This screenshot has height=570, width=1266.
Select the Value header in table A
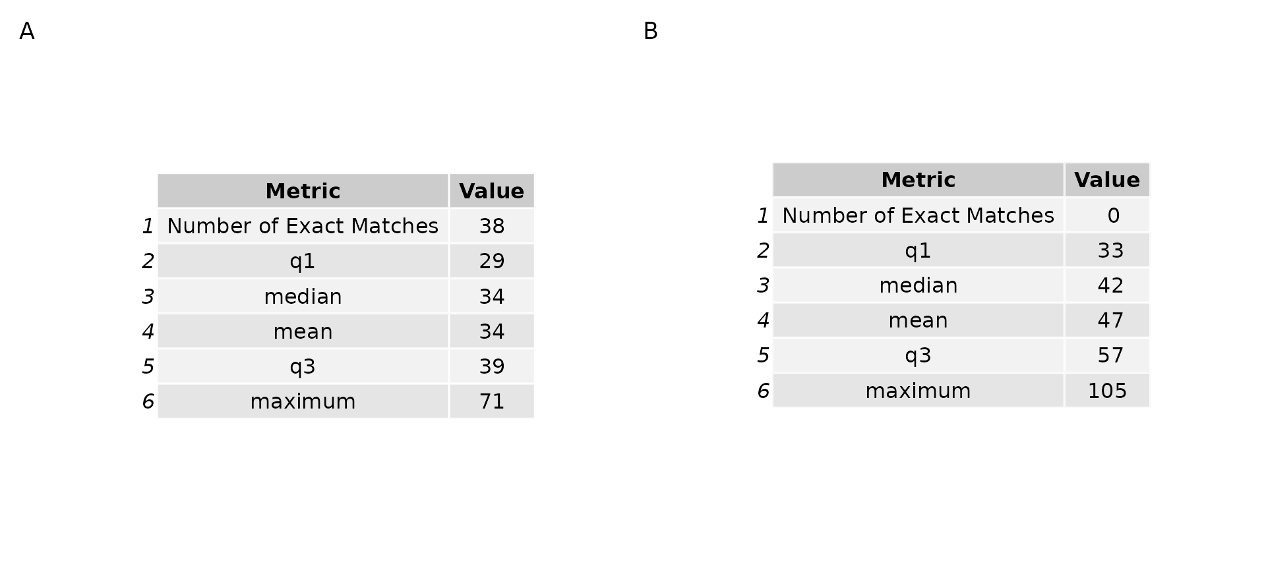[491, 191]
